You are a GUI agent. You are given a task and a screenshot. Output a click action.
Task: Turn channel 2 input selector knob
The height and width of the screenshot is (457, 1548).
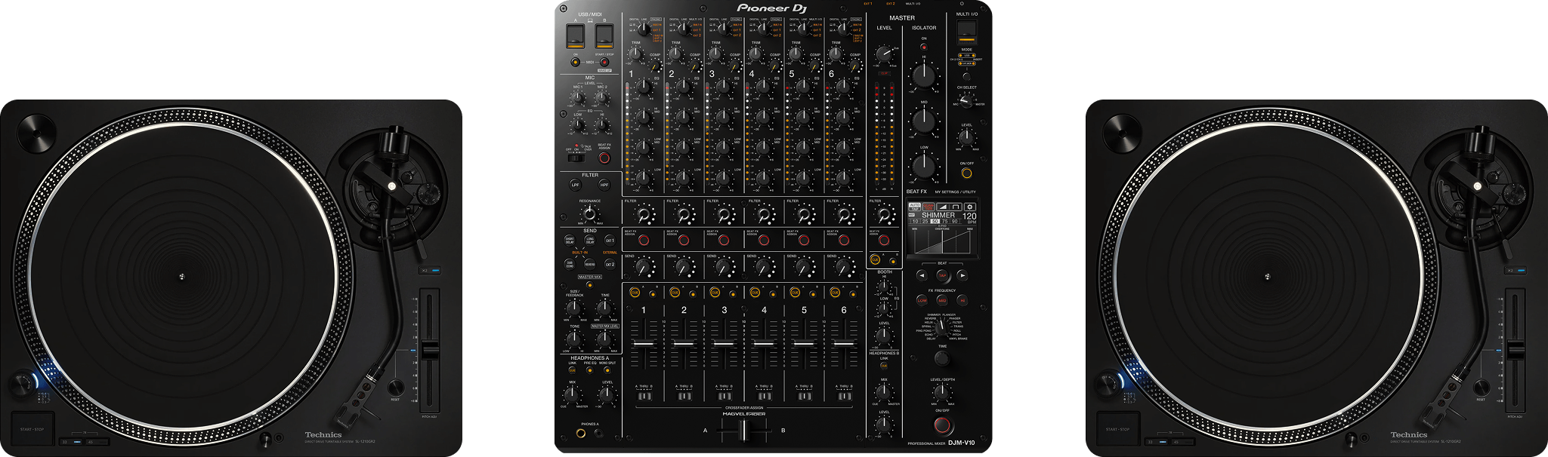point(683,29)
